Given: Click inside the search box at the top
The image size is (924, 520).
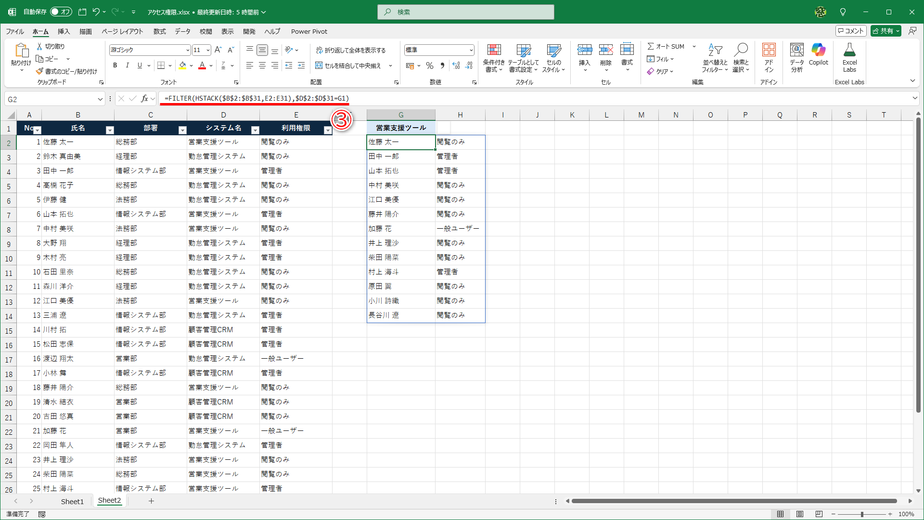Looking at the screenshot, I should [465, 12].
